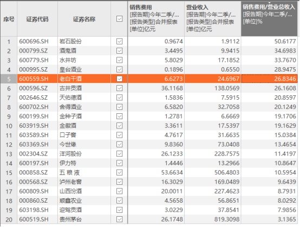Toggle checkbox for 山西汾酒 row
The height and width of the screenshot is (227, 300).
119,191
